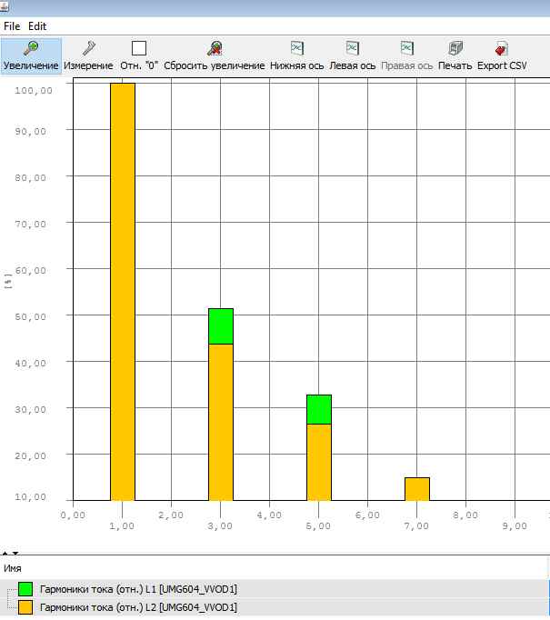Export chart data with Export CSV
The height and width of the screenshot is (620, 550).
pos(502,55)
